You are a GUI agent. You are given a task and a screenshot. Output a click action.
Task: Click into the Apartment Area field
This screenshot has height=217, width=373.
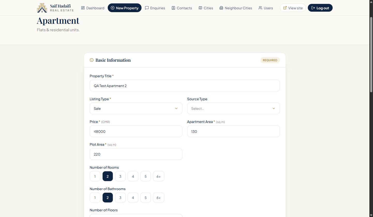(233, 131)
